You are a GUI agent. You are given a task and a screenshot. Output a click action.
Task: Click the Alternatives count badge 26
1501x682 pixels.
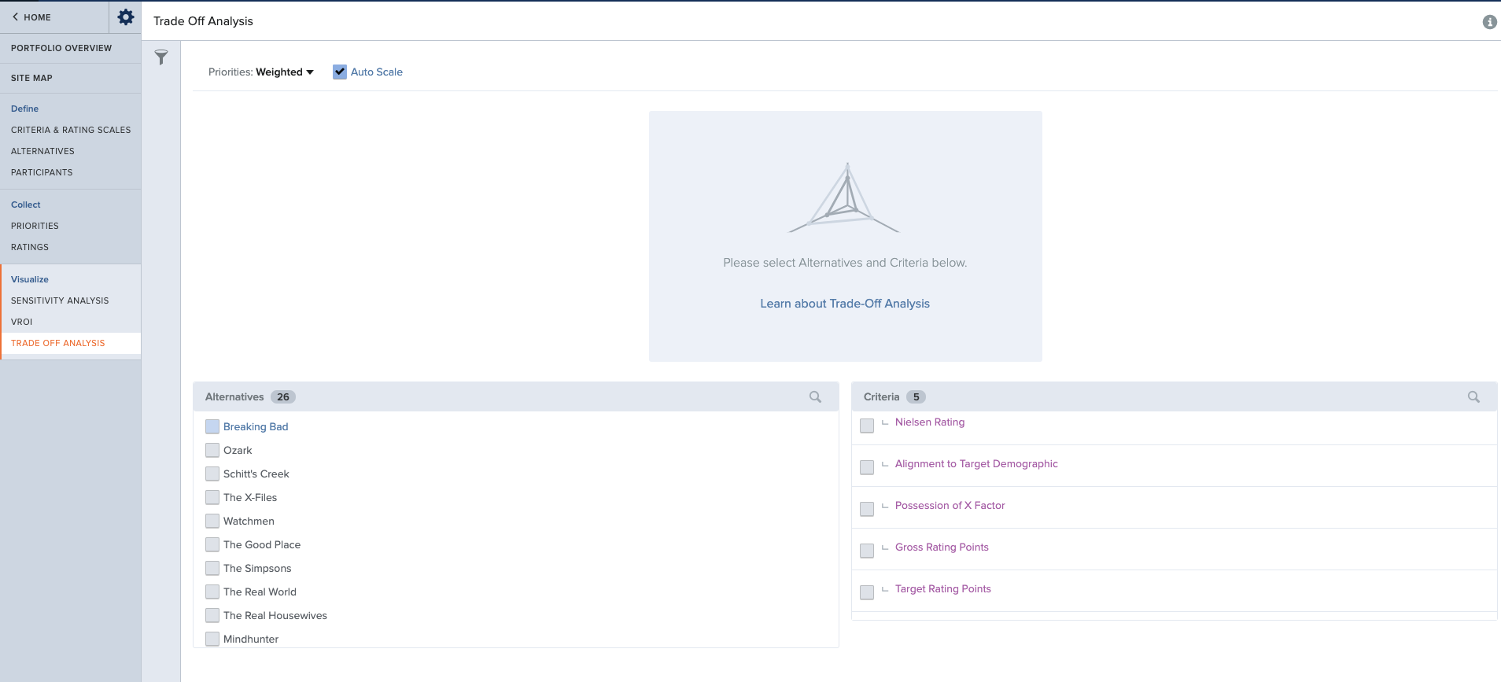click(x=283, y=397)
